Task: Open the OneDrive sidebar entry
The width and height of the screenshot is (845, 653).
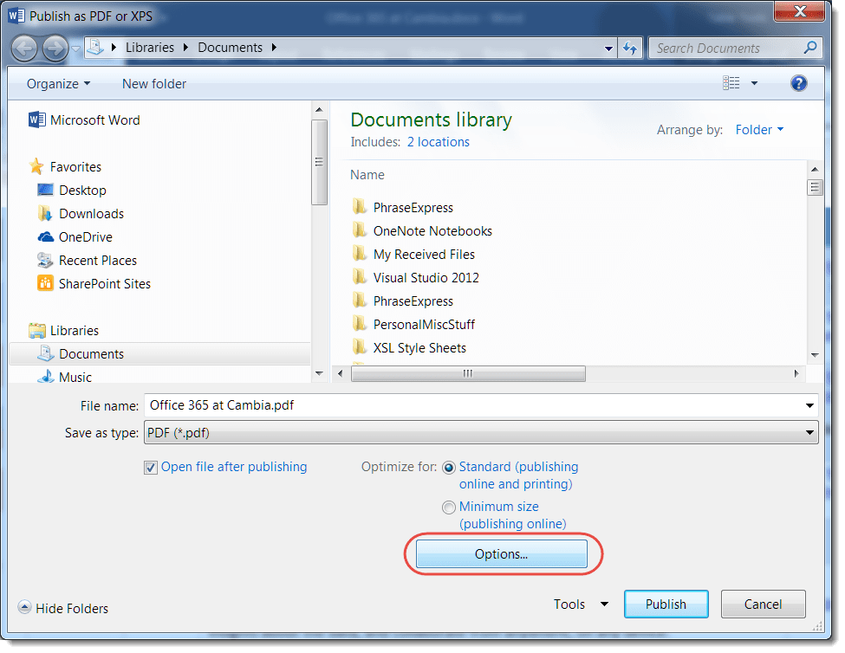Action: [83, 236]
